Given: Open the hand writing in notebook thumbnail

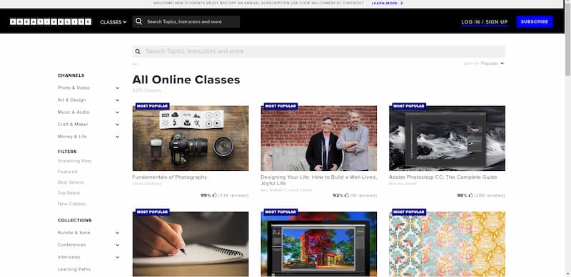Looking at the screenshot, I should pyautogui.click(x=191, y=244).
